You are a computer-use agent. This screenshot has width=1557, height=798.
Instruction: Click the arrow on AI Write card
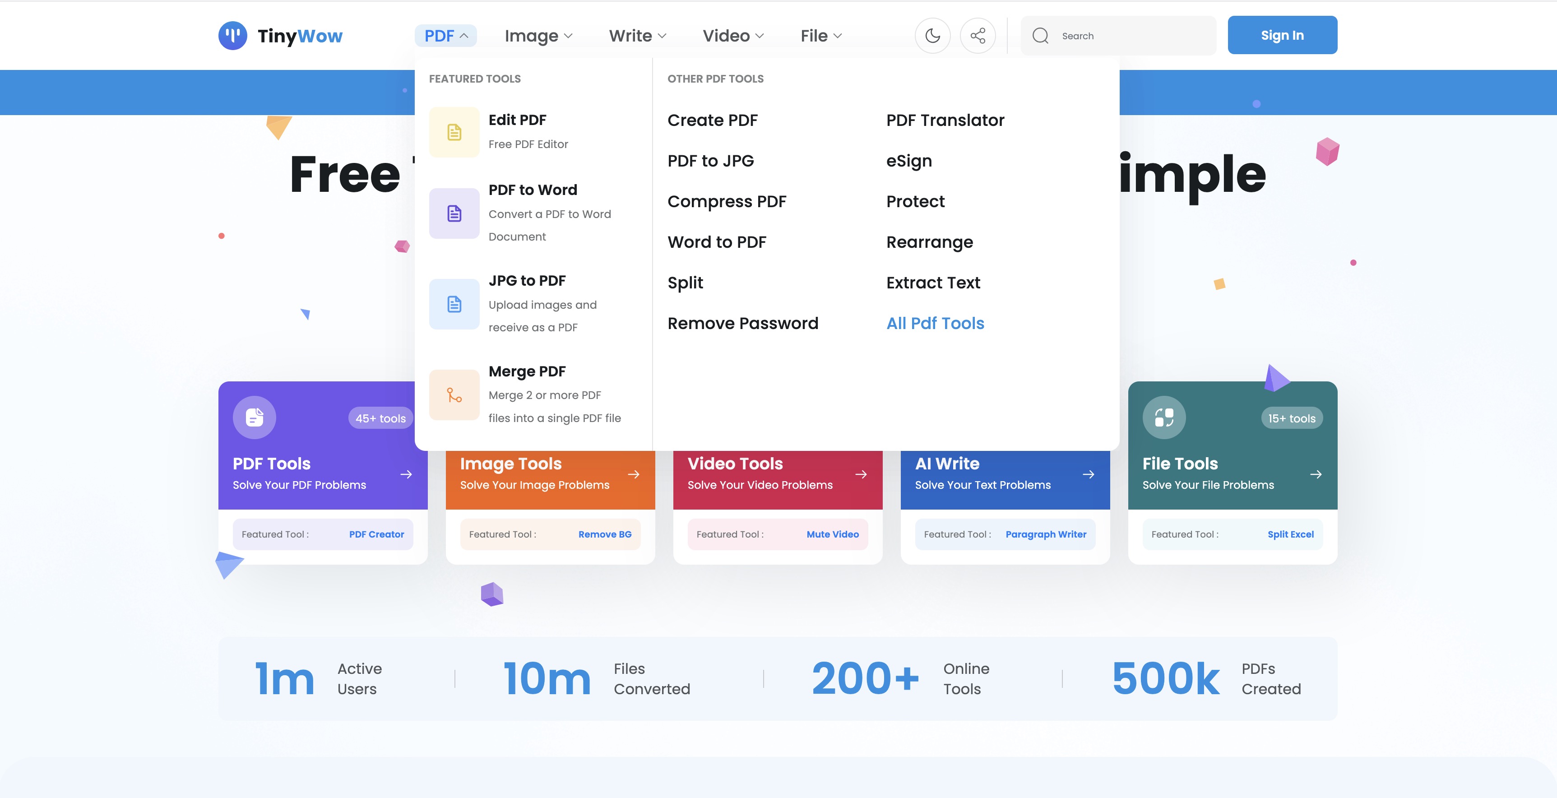pos(1089,474)
